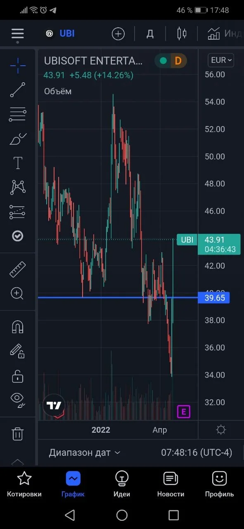
Task: Tap the Android back navigation button
Action: (70, 515)
